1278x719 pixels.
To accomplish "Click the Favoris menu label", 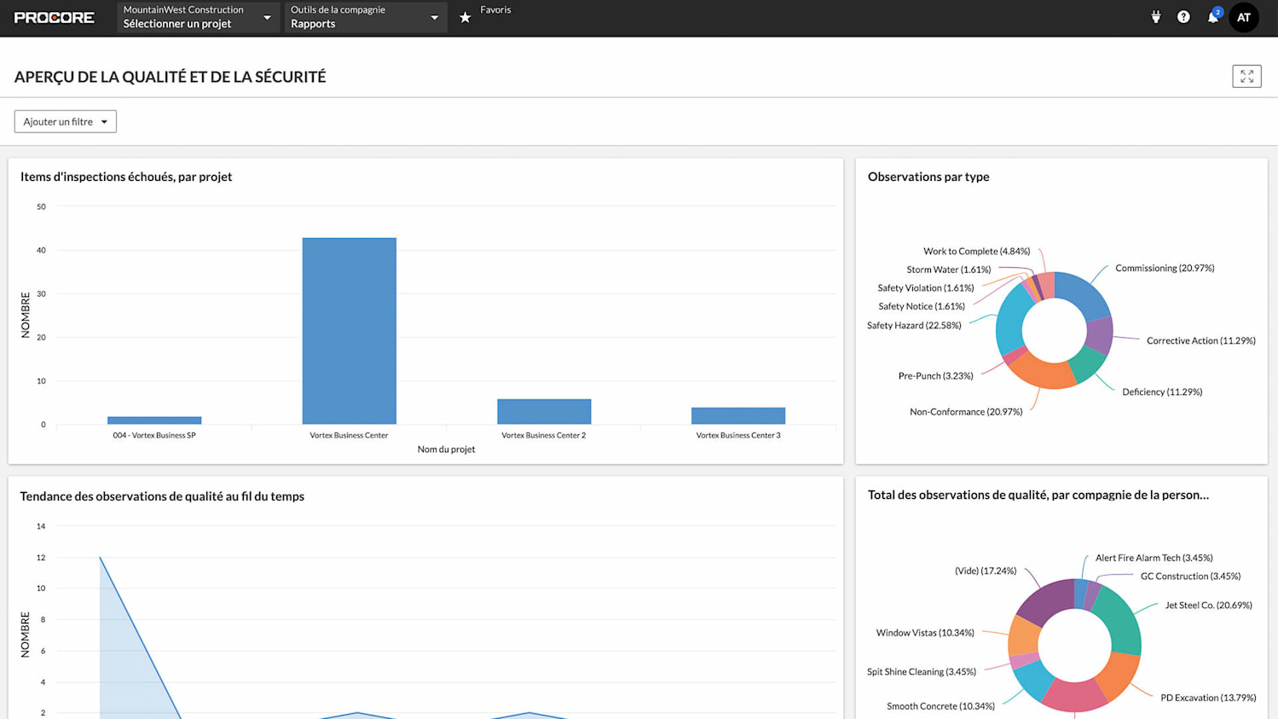I will click(495, 10).
